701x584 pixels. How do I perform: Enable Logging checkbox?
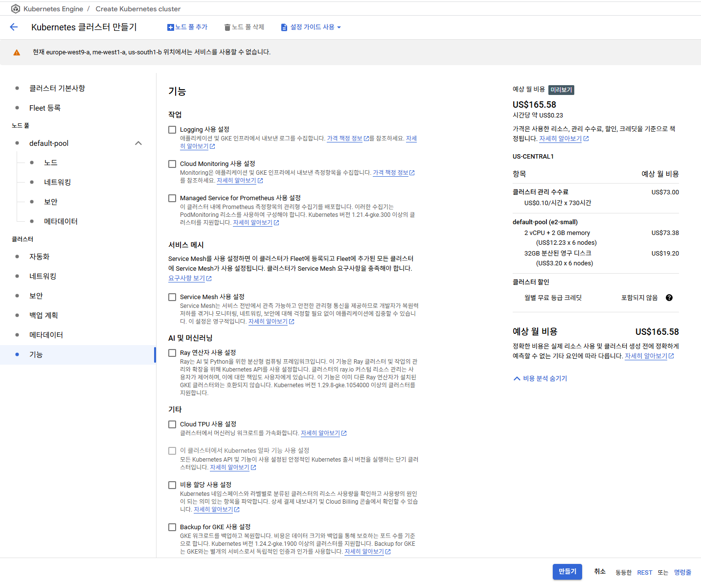172,130
